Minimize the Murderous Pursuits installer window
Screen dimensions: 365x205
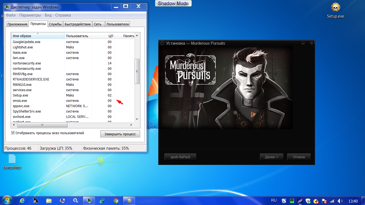click(x=303, y=43)
